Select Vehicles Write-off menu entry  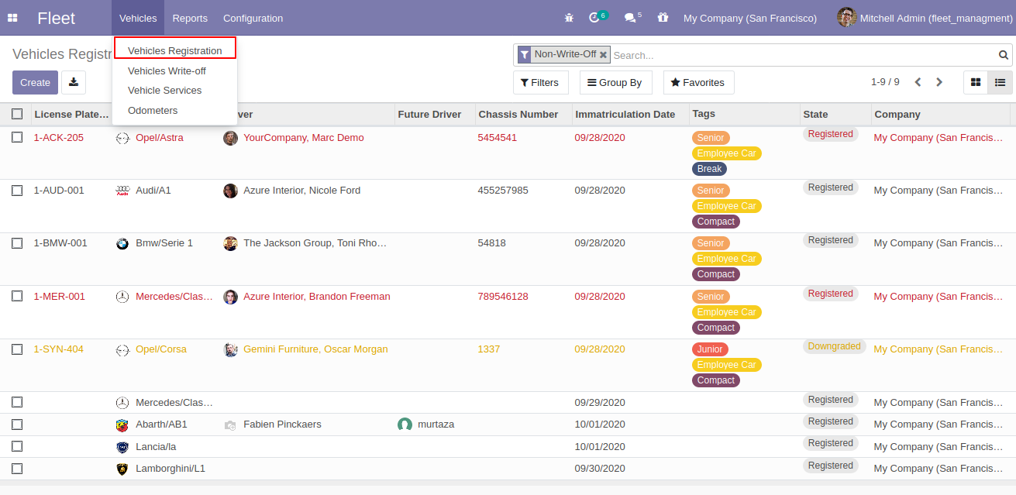pos(167,70)
